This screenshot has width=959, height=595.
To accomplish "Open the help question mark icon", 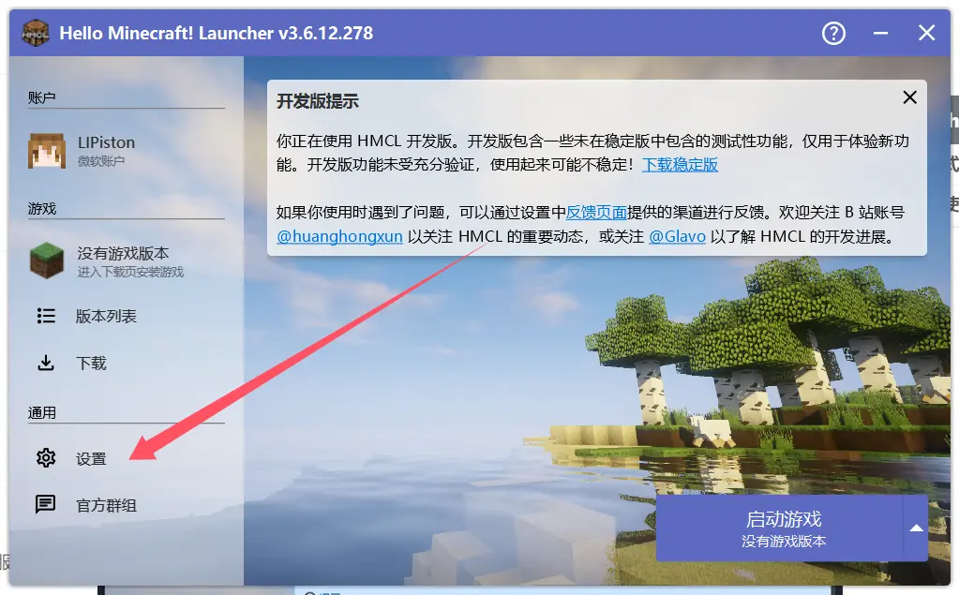I will (833, 34).
